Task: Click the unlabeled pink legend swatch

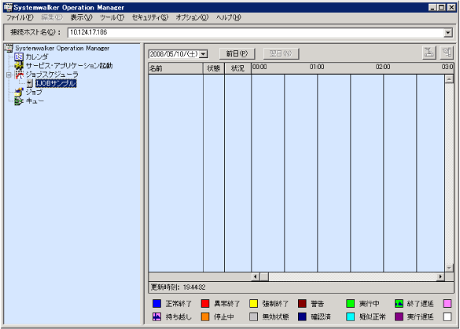Action: [447, 304]
